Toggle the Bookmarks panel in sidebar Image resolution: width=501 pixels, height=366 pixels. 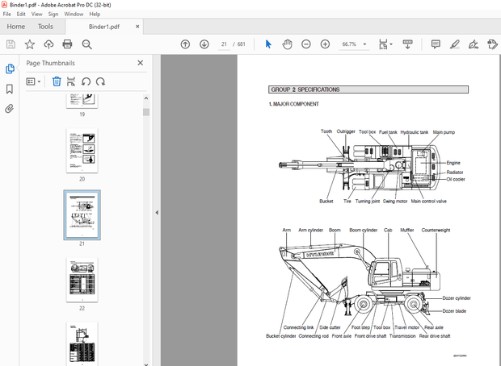(10, 89)
